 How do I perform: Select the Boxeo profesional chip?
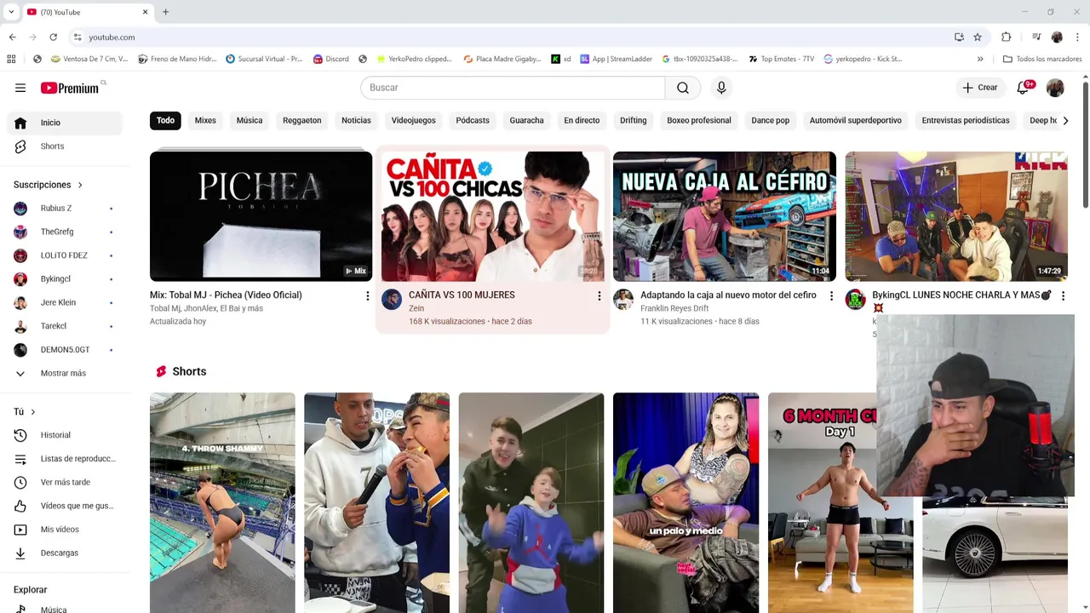(699, 120)
